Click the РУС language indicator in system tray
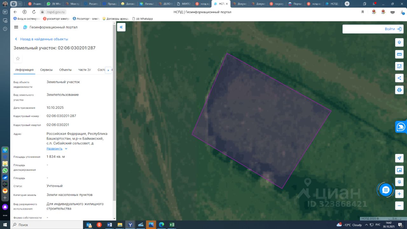 [x=378, y=225]
